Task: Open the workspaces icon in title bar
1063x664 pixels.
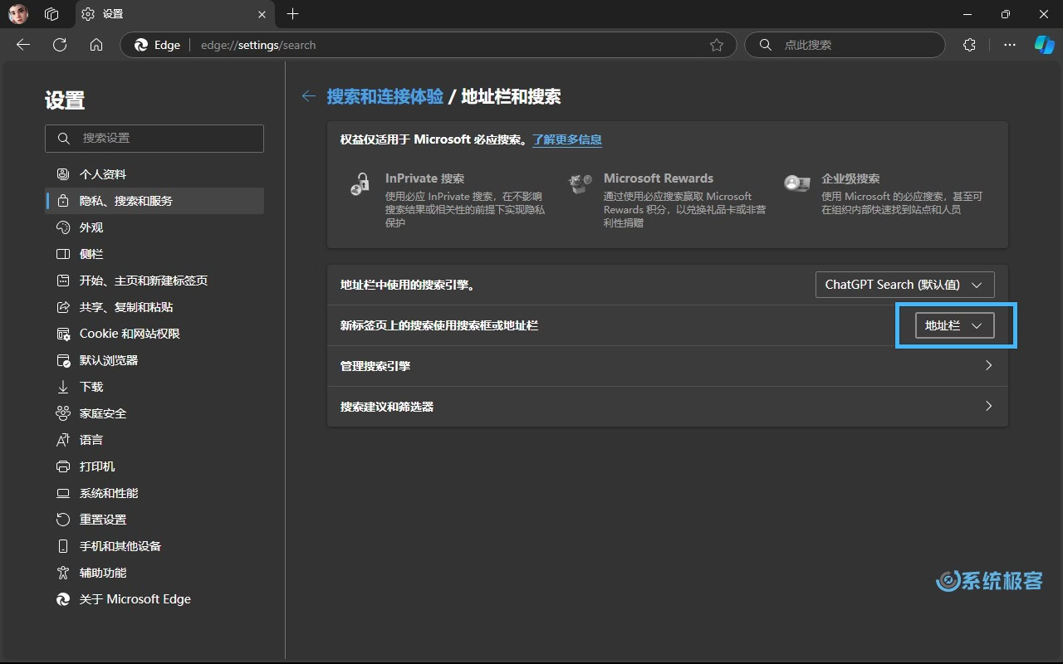Action: pyautogui.click(x=51, y=14)
